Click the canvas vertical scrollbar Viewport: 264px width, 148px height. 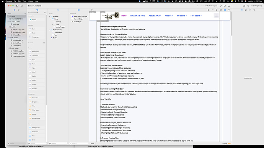tap(231, 24)
